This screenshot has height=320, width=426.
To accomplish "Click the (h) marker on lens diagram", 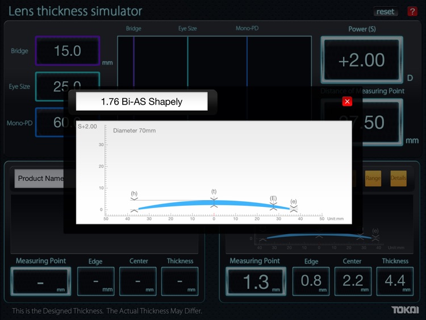I will pos(134,193).
